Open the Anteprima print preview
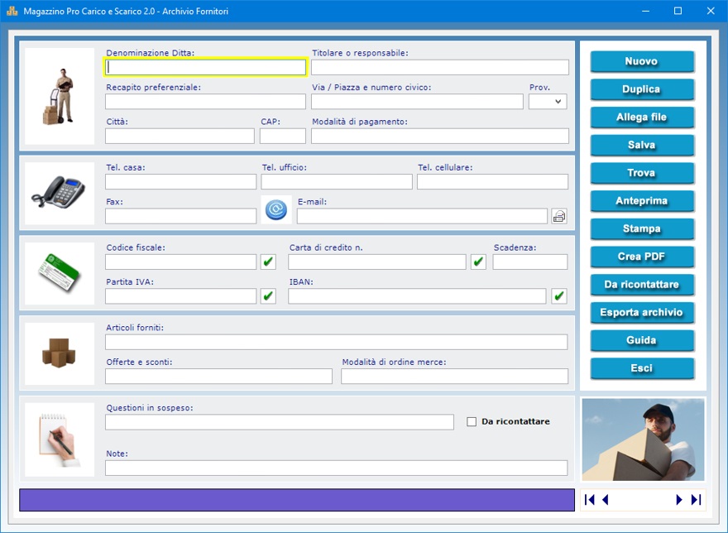 point(642,201)
